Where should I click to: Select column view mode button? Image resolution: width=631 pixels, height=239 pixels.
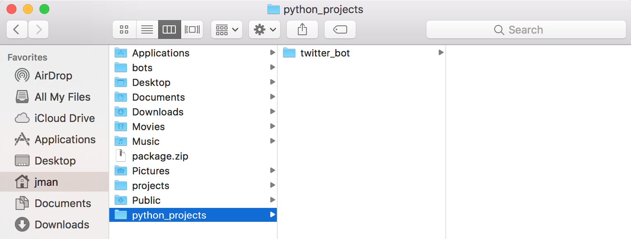169,29
